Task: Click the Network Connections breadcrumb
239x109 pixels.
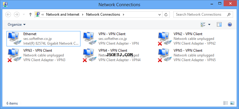Action: [x=103, y=14]
